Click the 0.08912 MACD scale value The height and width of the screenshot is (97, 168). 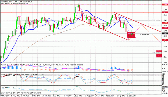tap(165, 64)
